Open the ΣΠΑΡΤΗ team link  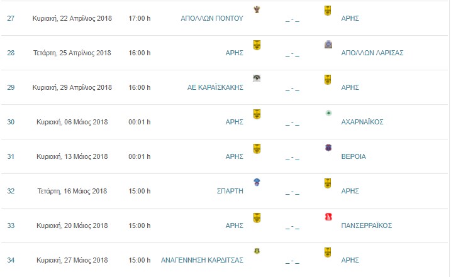pyautogui.click(x=230, y=191)
